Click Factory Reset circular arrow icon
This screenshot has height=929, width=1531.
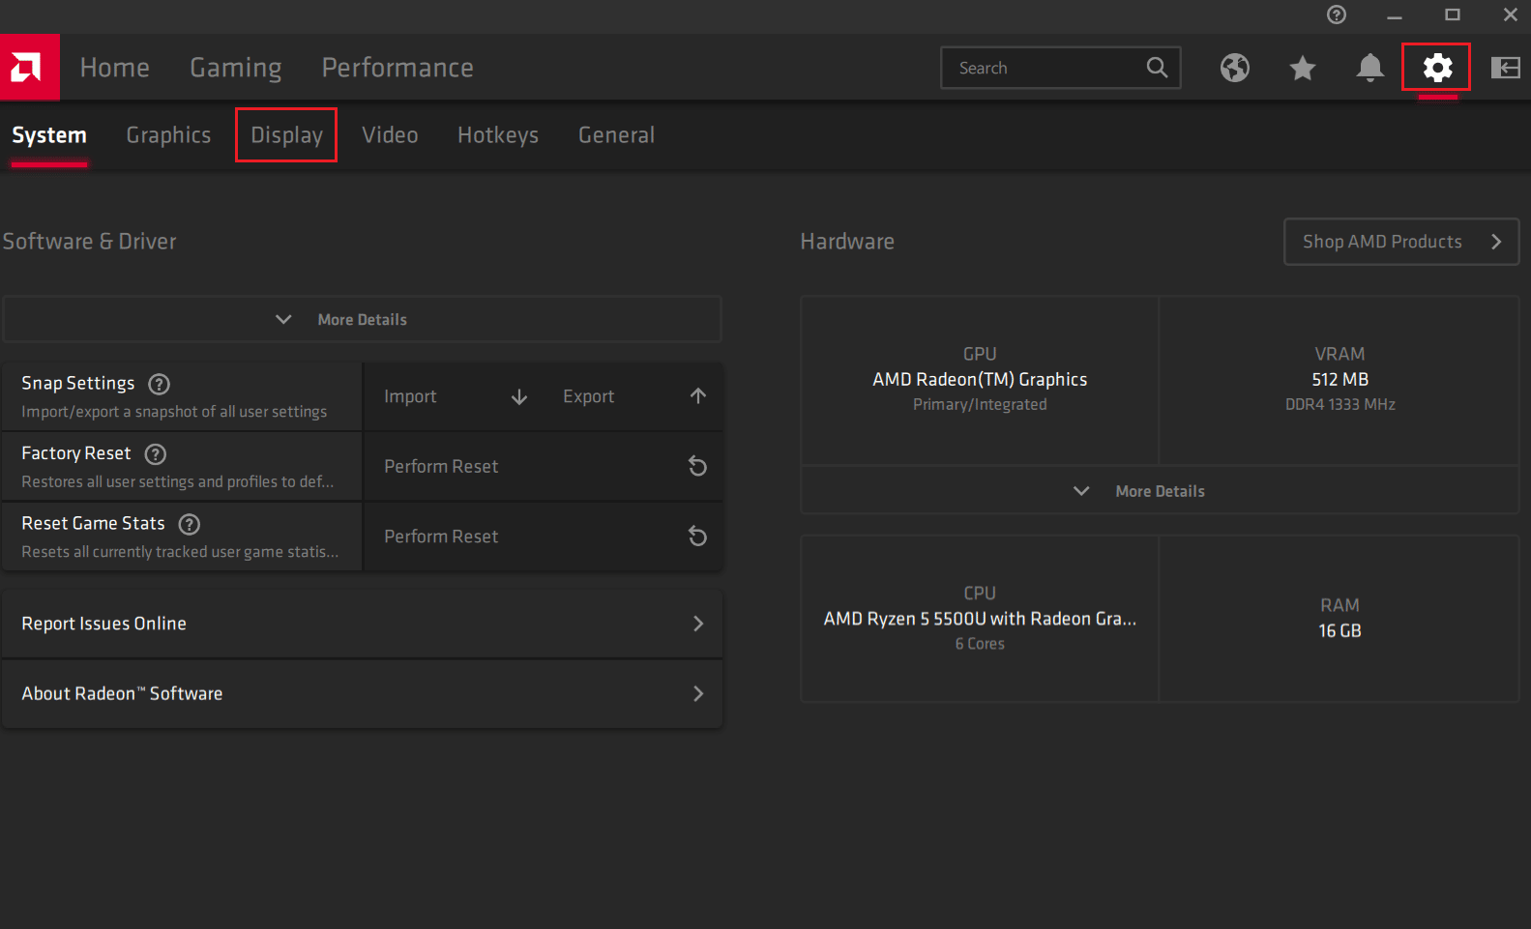click(x=697, y=466)
